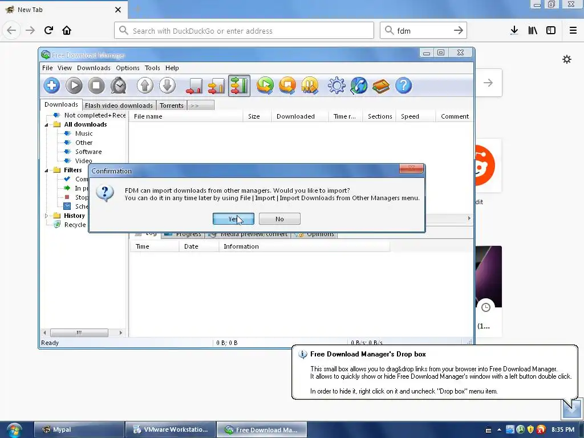584x438 pixels.
Task: Show more tabs with the >> button
Action: coord(201,106)
